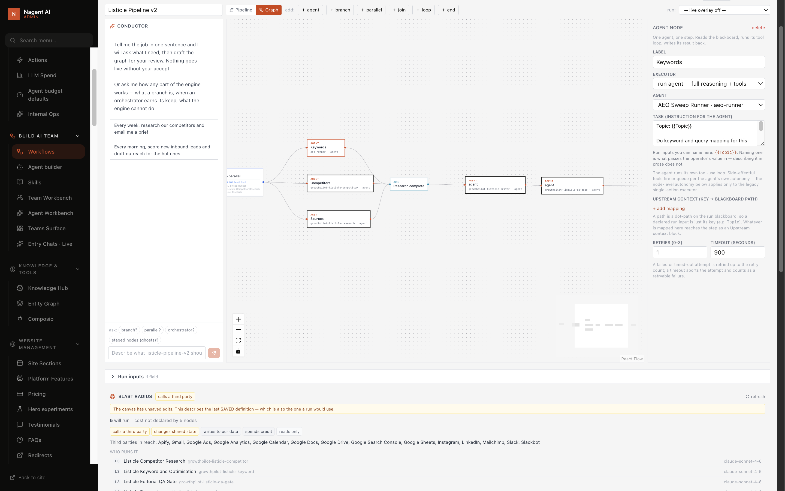Open Workflows in the sidebar
785x491 pixels.
48,152
